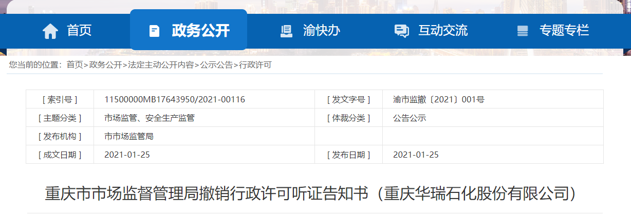Click the value 市场监管、安全生产监管
Screen dimensions: 631x218
point(150,118)
